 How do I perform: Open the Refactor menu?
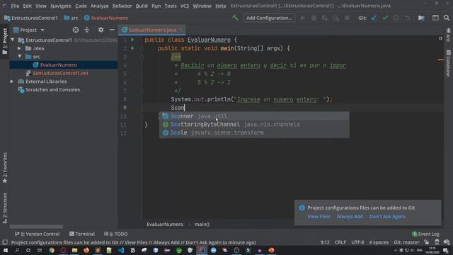point(122,6)
